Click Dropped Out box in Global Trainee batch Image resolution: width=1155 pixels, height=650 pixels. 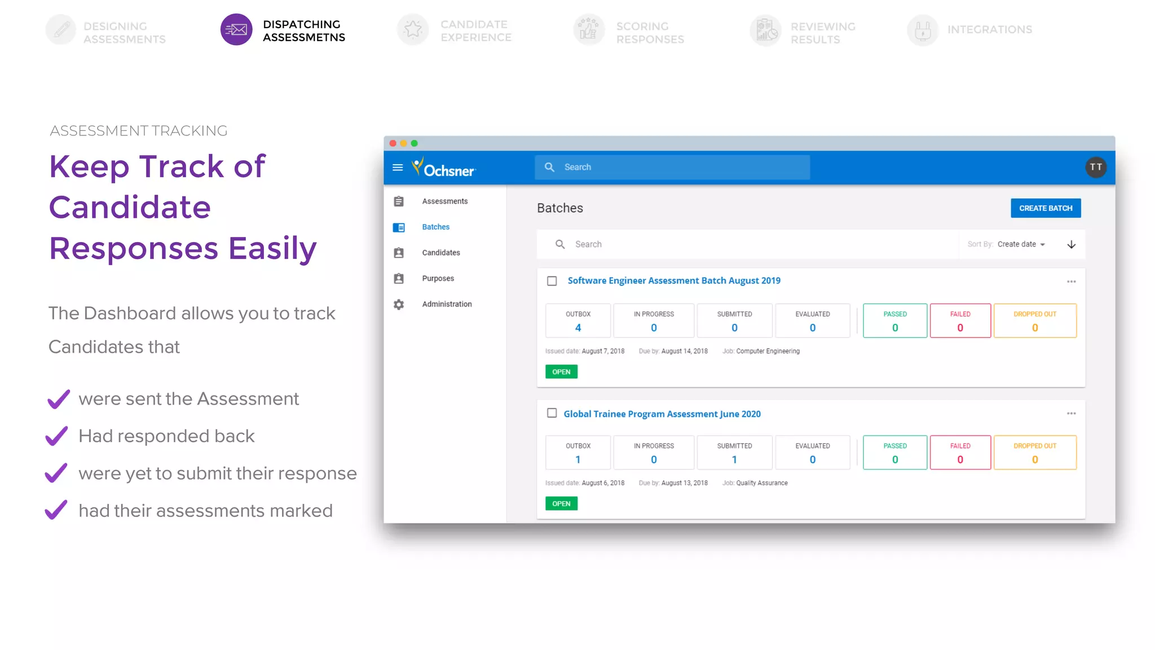pyautogui.click(x=1035, y=453)
